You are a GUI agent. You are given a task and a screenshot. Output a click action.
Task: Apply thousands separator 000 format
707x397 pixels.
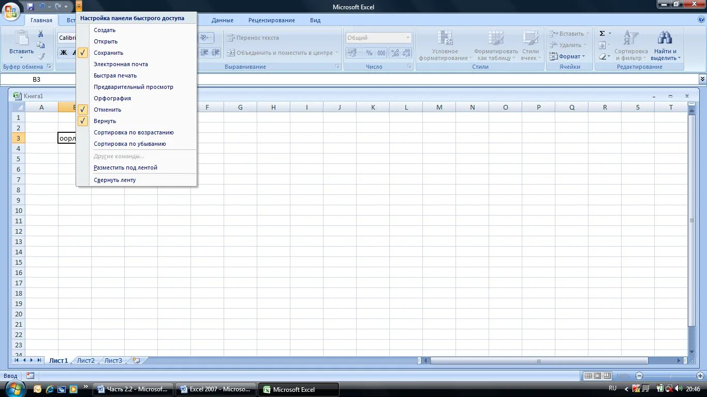pyautogui.click(x=381, y=53)
